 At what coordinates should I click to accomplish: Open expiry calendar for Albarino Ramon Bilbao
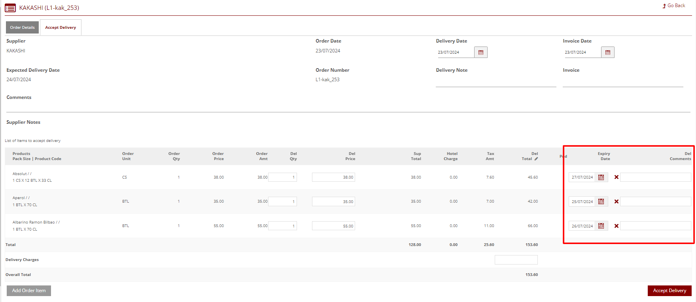pos(601,226)
